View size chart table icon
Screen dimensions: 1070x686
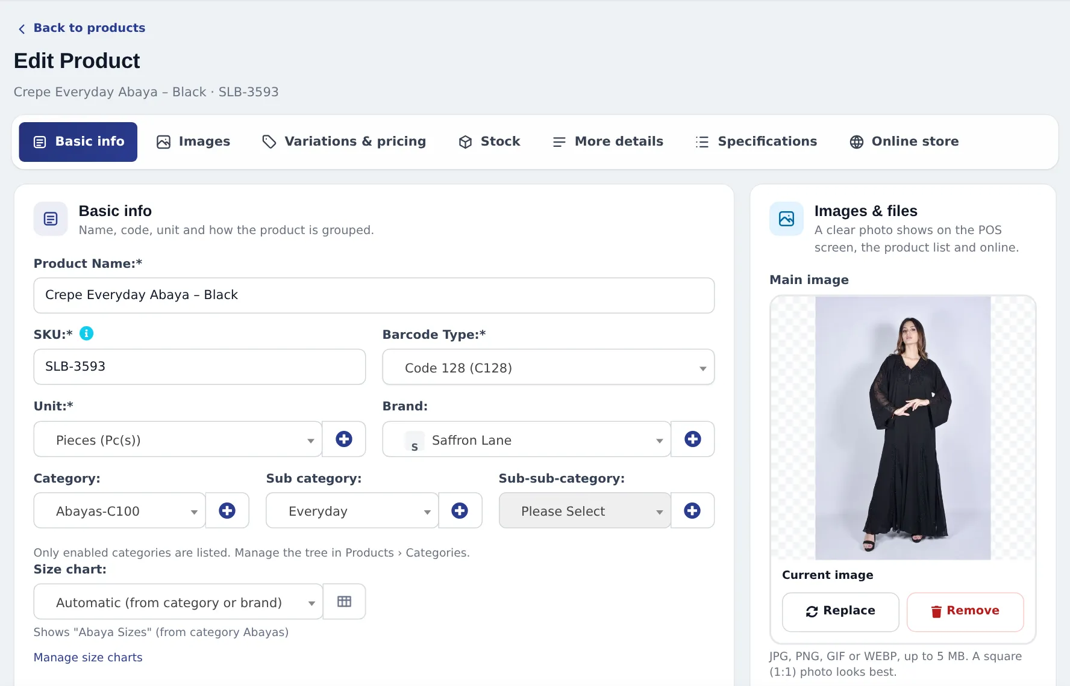(x=344, y=602)
